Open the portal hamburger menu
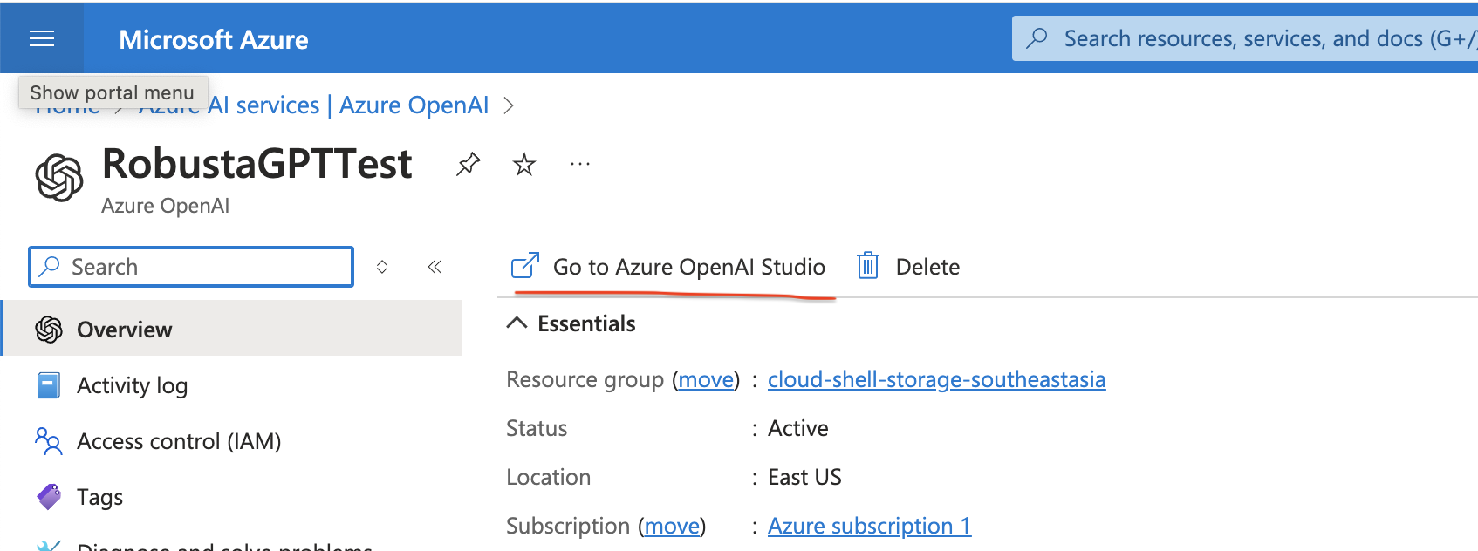 pyautogui.click(x=42, y=38)
